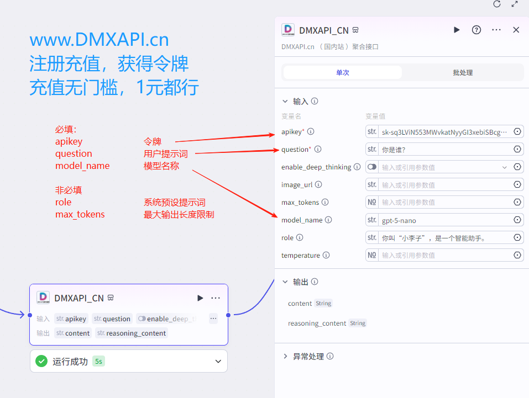
Task: Toggle the enable_deep_thinking switch
Action: click(372, 167)
